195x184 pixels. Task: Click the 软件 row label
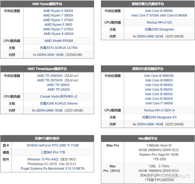(6, 159)
